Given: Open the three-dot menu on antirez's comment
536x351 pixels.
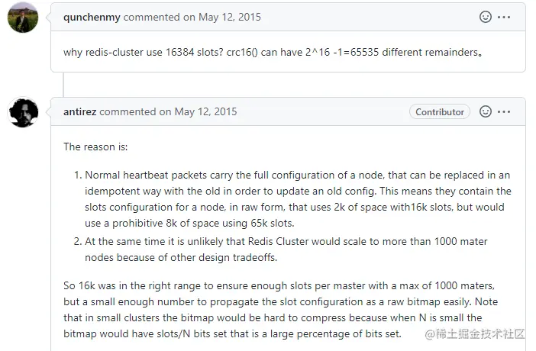Looking at the screenshot, I should pyautogui.click(x=504, y=111).
